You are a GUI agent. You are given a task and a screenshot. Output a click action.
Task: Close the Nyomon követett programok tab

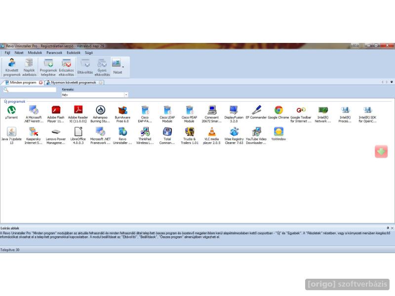point(101,82)
